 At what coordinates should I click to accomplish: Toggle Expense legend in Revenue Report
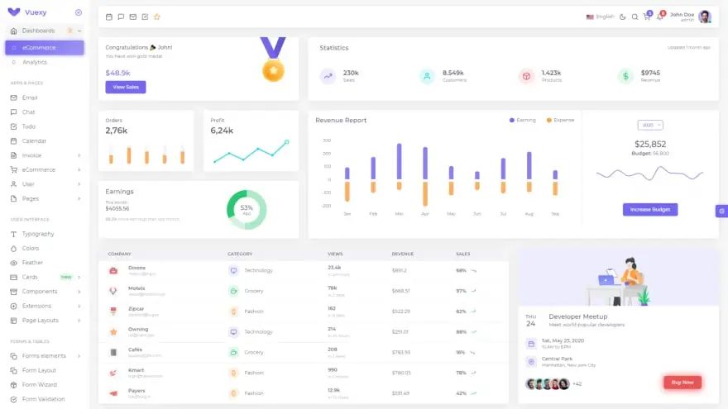[x=560, y=120]
